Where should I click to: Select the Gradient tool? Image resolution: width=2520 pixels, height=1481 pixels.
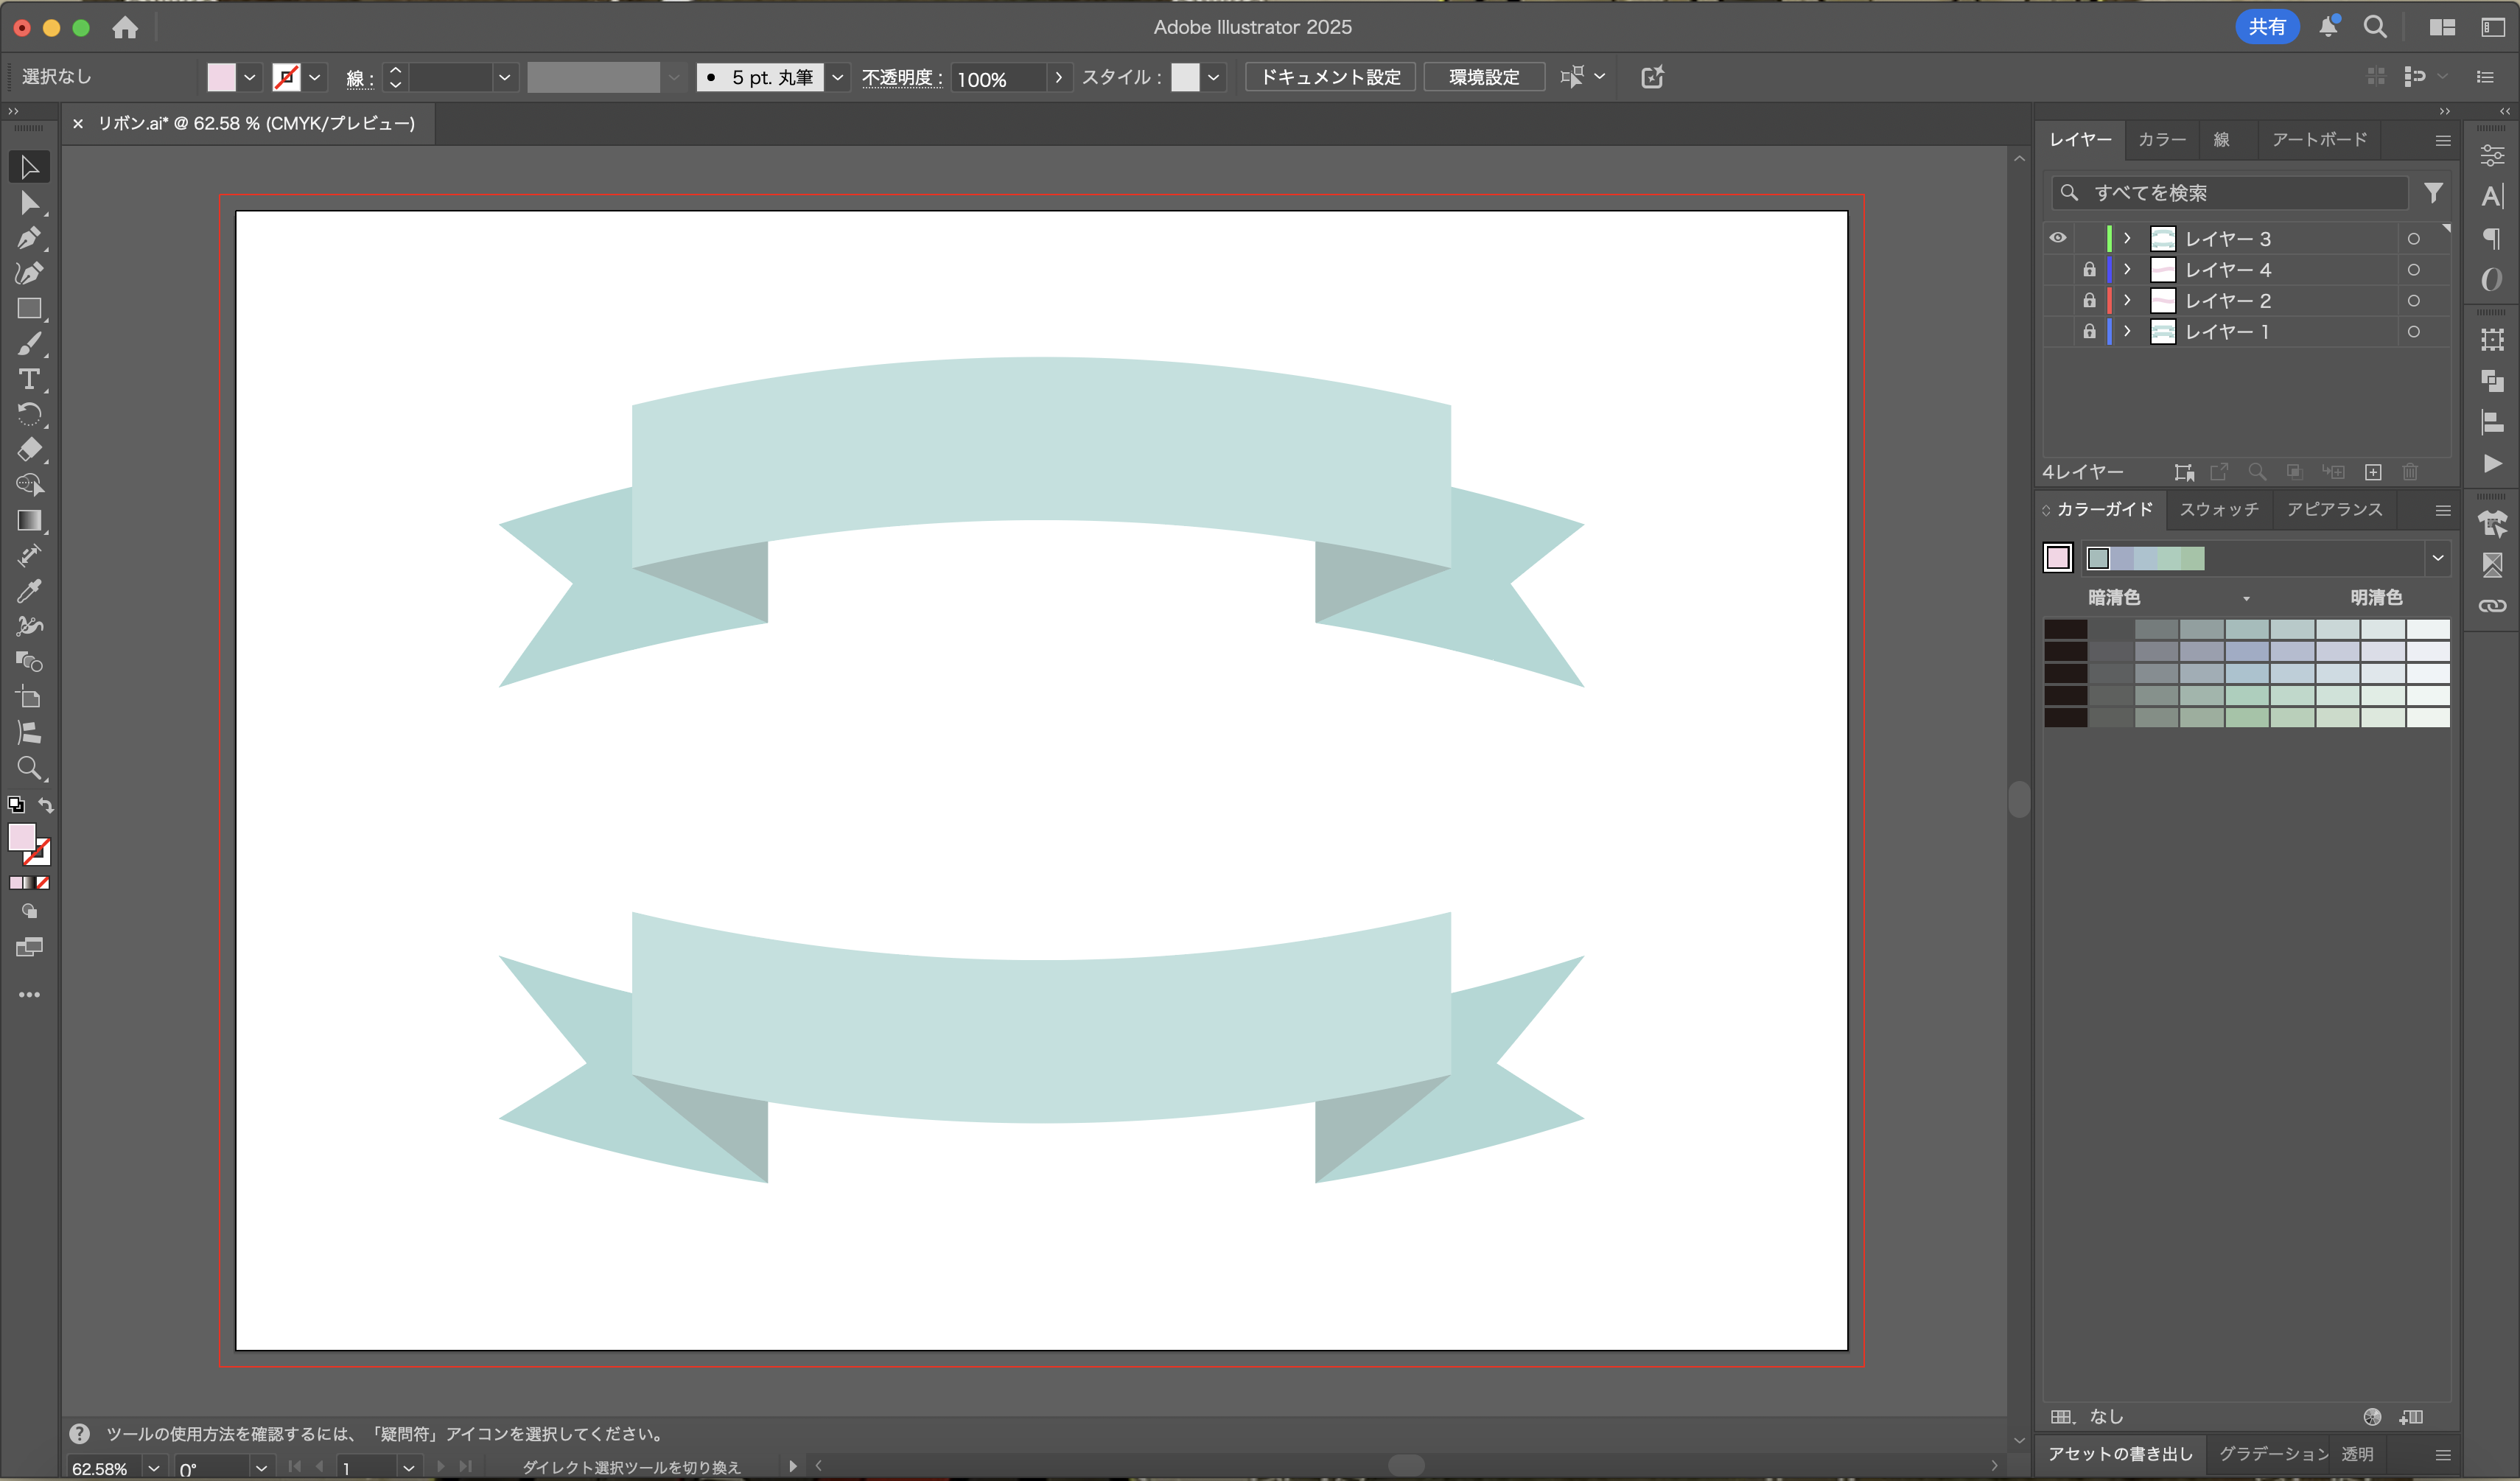pos(28,520)
